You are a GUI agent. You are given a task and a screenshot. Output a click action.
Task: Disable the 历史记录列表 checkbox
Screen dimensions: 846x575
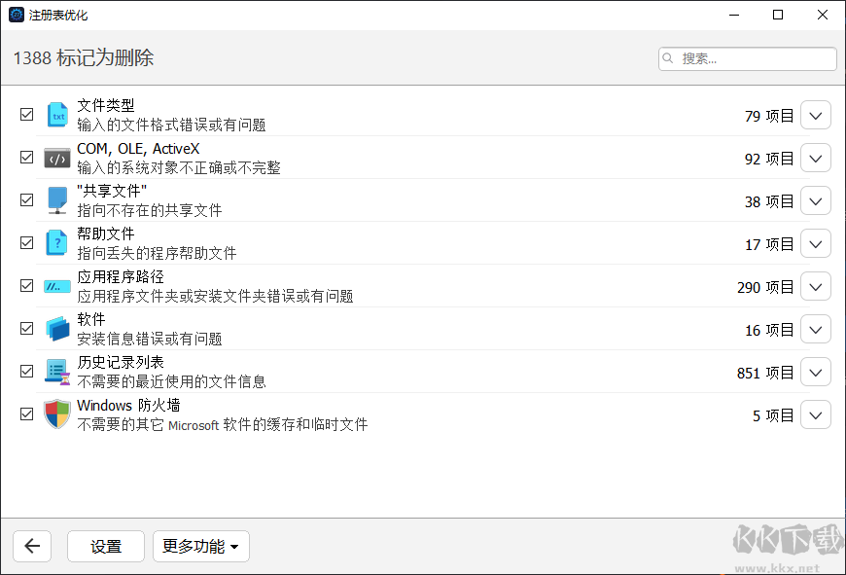click(x=26, y=371)
